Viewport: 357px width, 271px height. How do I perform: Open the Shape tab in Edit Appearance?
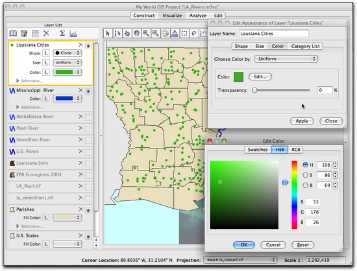point(241,46)
